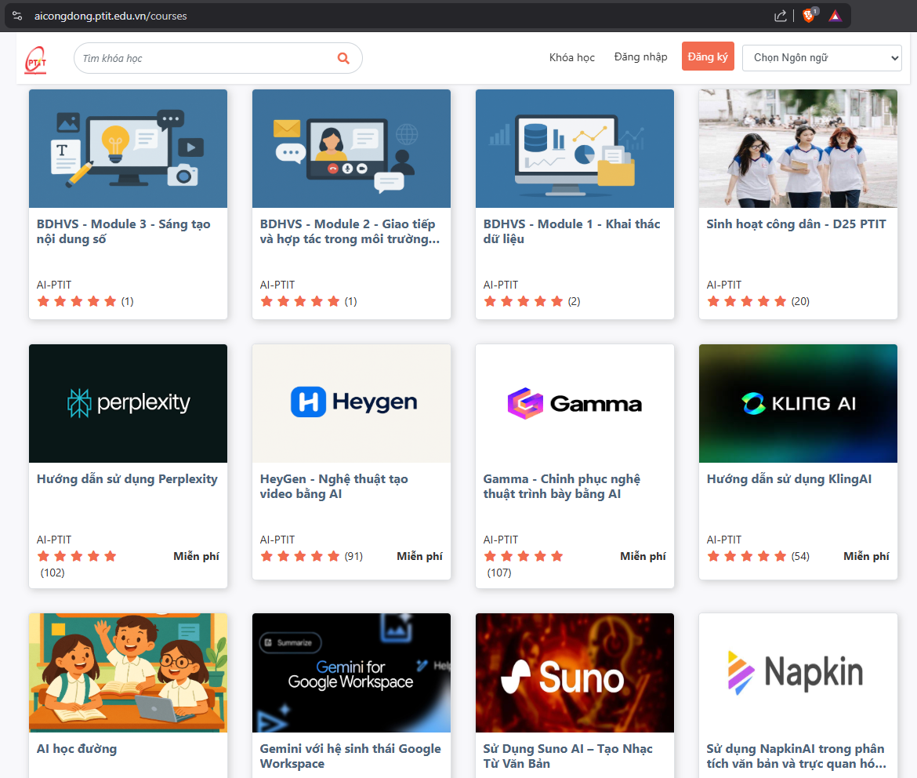The height and width of the screenshot is (778, 917).
Task: Open 'HeyGen - Nghệ thuật tạo video bằng AI' title
Action: click(x=334, y=486)
